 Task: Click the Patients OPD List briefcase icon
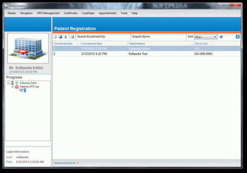pos(17,86)
